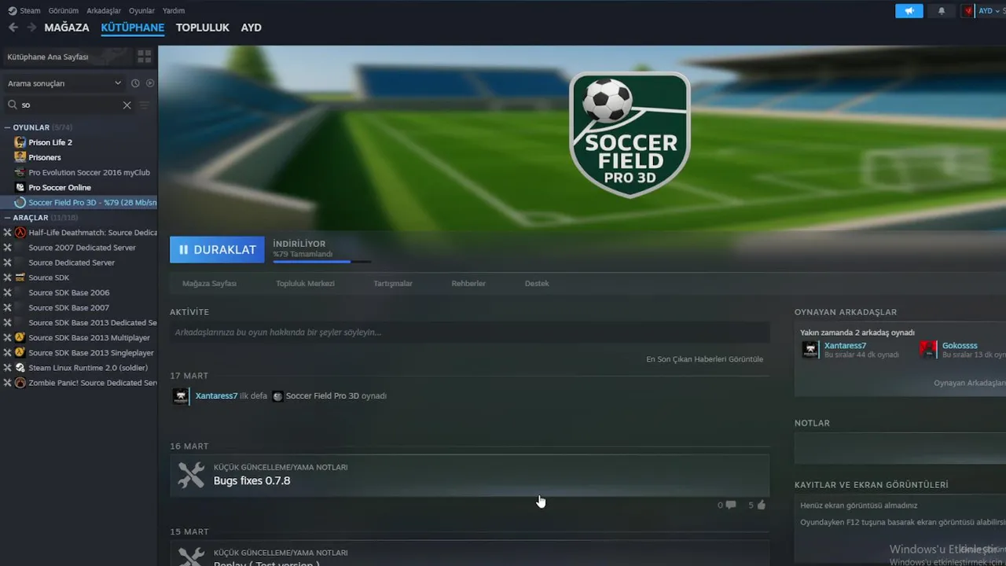Select Soccer Field Pro 3D downloading entry
The image size is (1006, 566).
click(x=85, y=203)
